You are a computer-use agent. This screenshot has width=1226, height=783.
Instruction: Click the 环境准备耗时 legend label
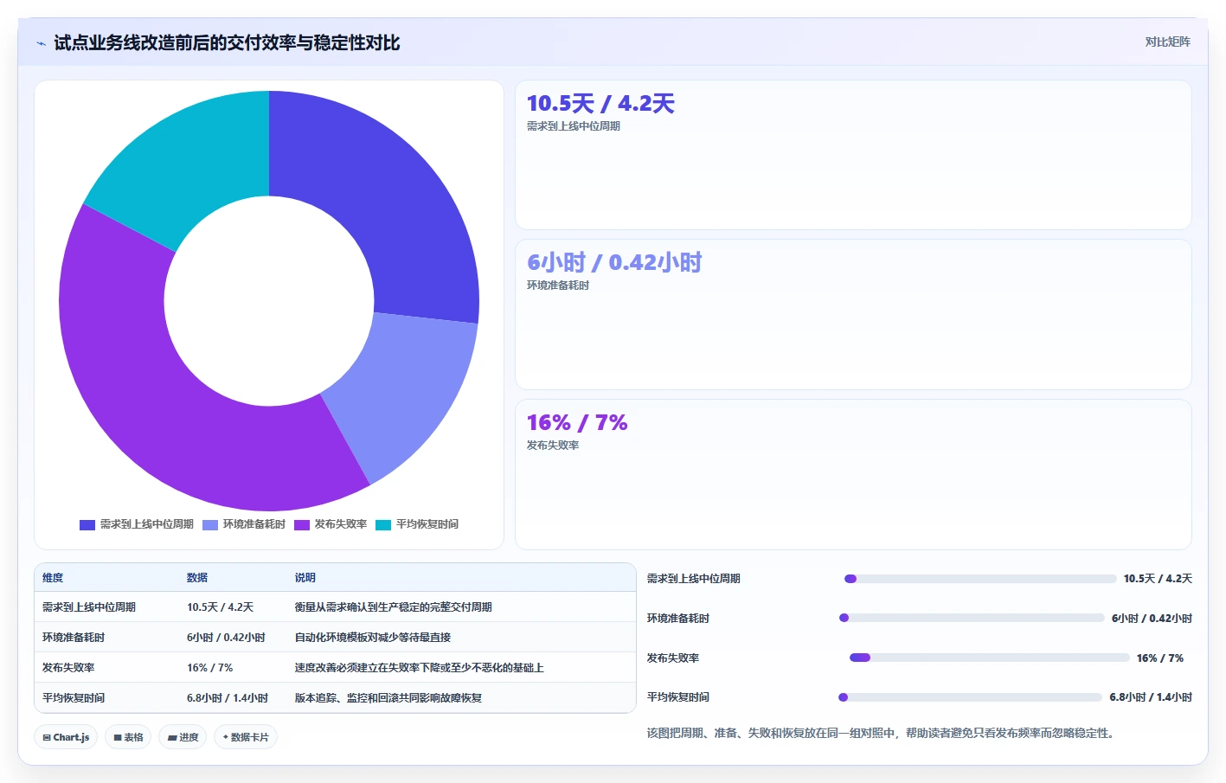point(254,524)
